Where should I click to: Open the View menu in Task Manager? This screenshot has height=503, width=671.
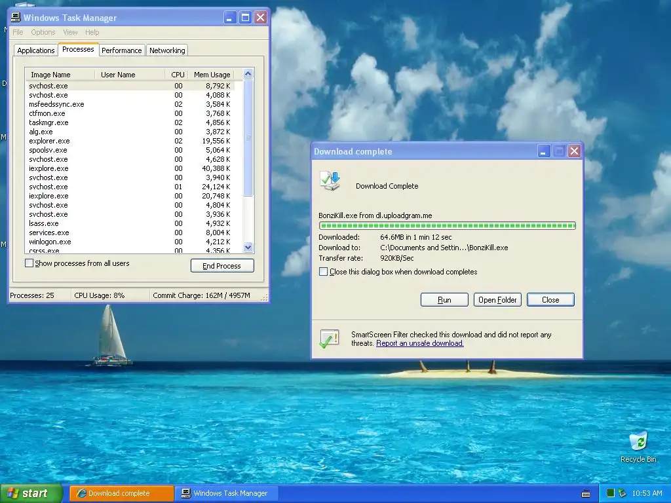click(x=70, y=32)
